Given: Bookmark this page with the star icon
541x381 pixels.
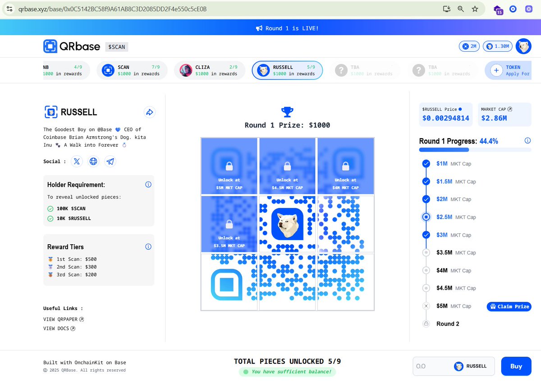Looking at the screenshot, I should tap(475, 9).
